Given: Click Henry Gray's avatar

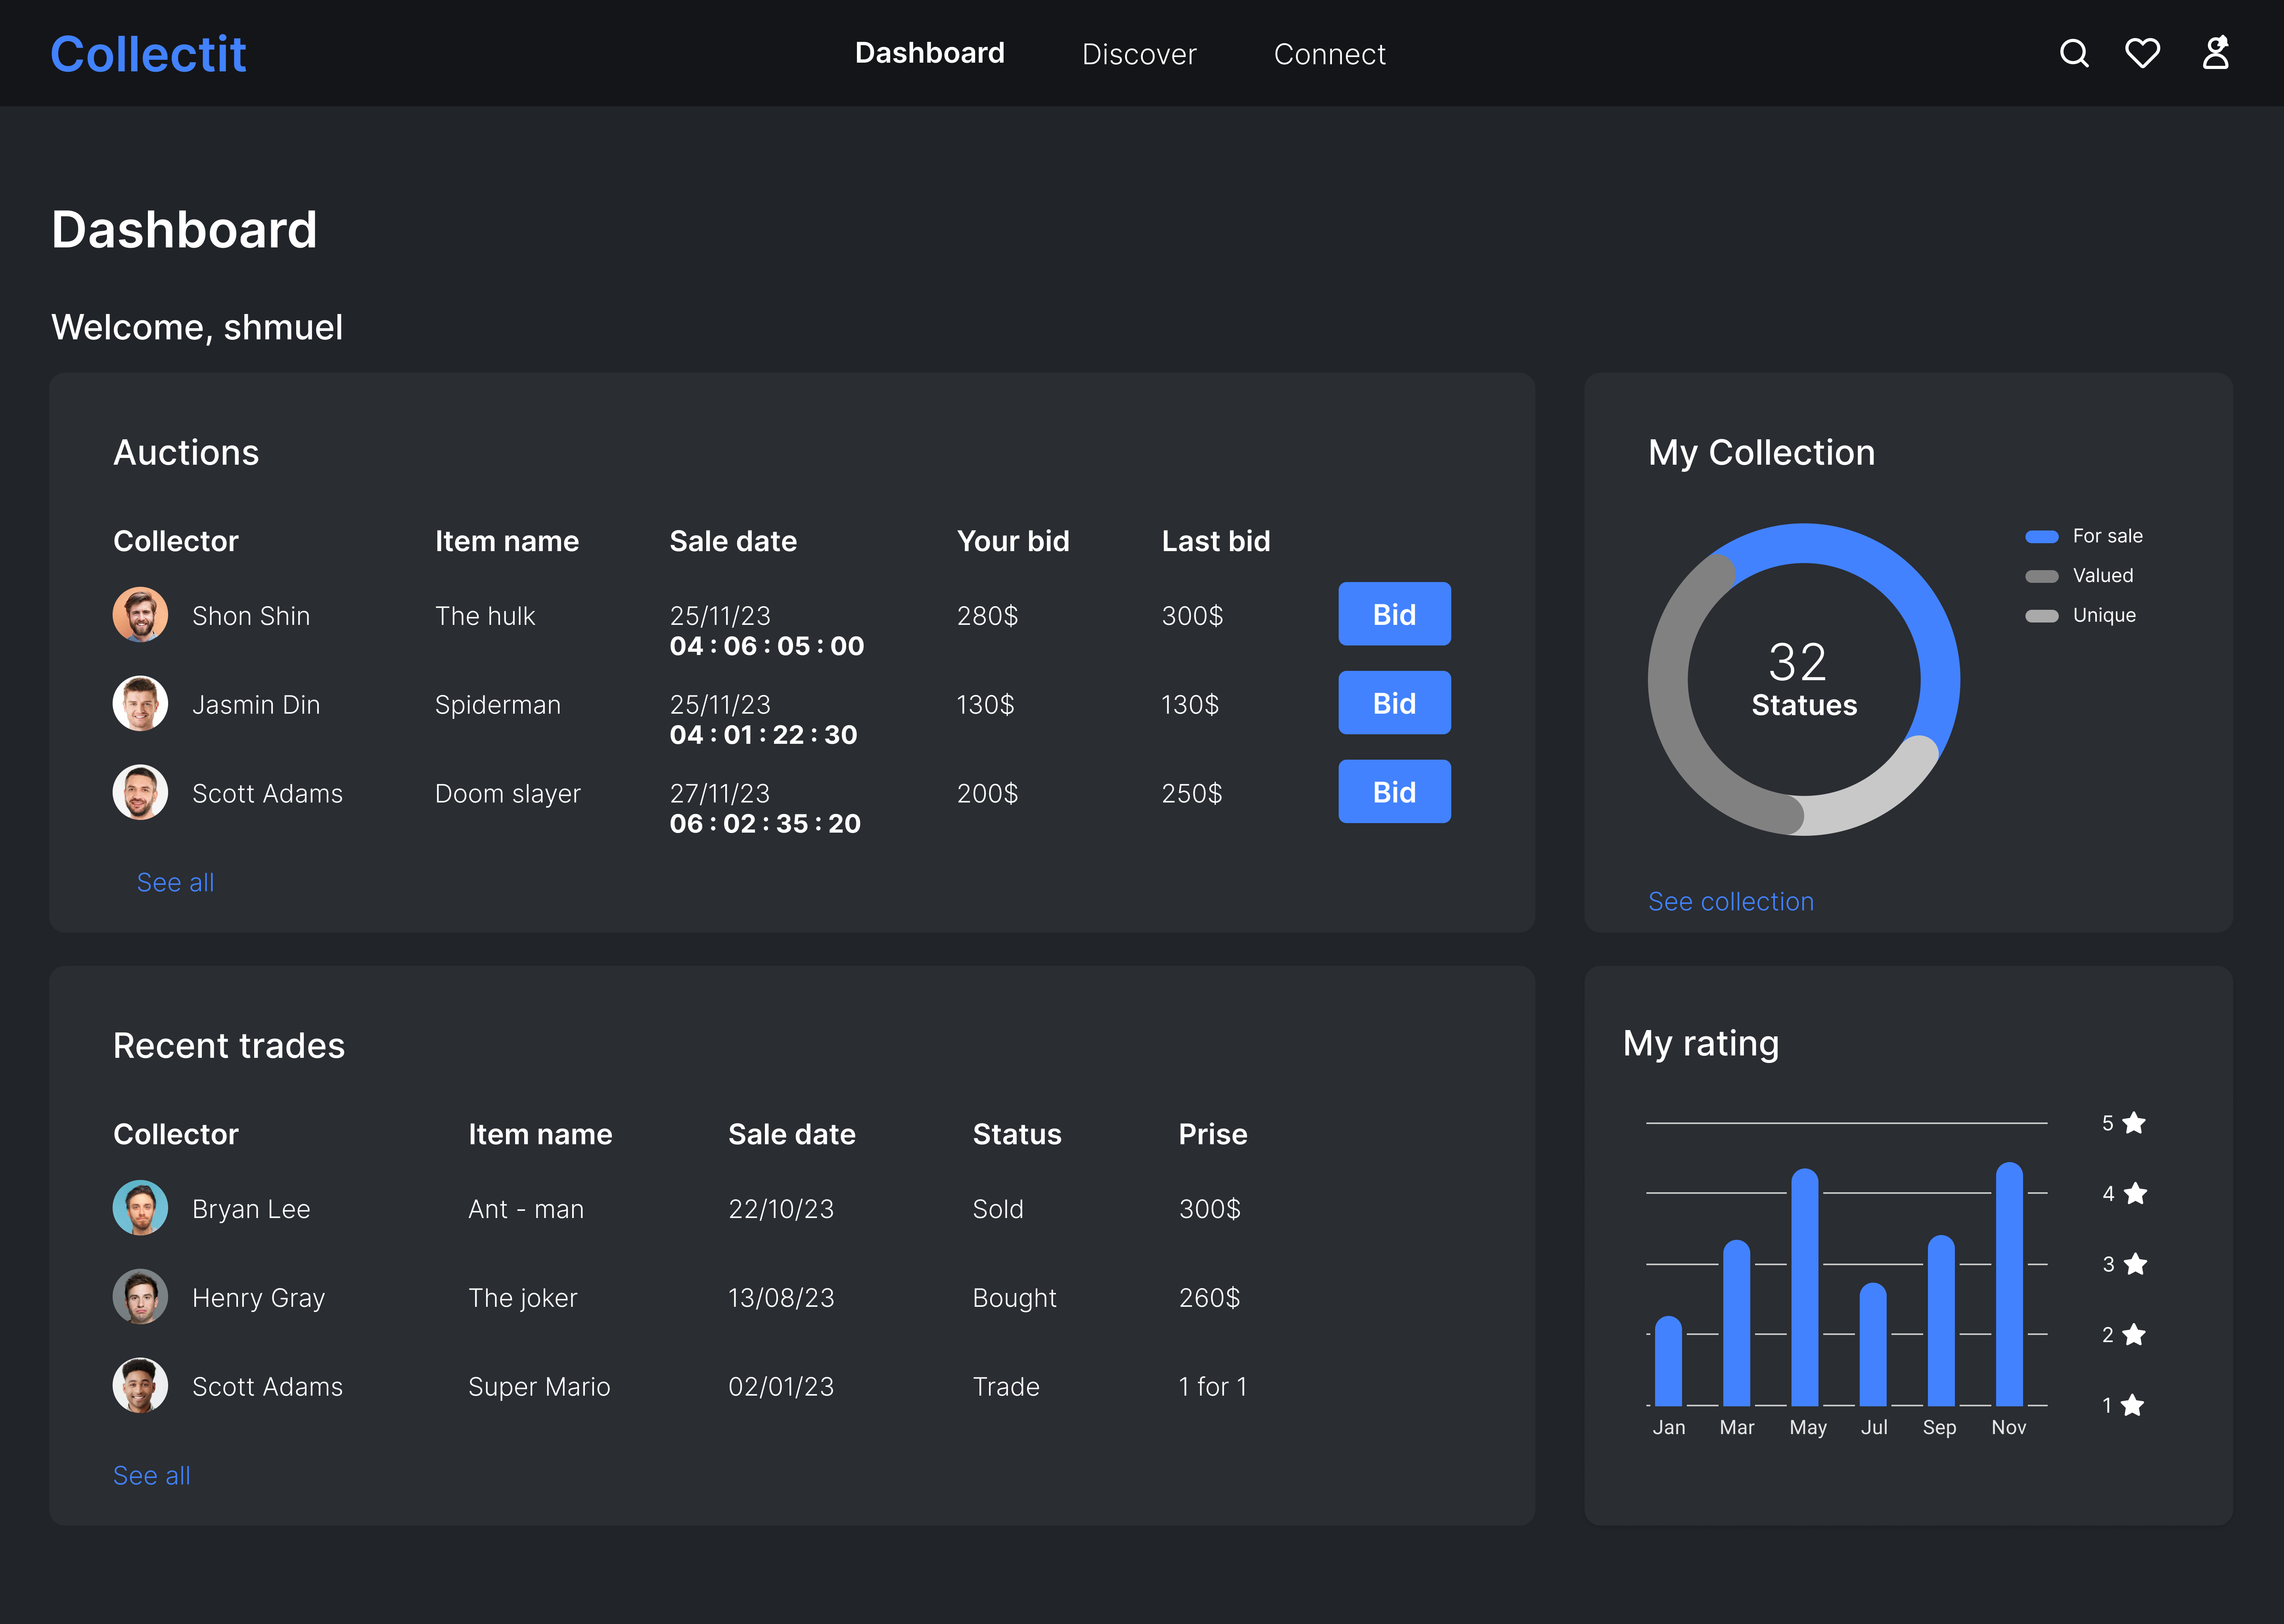Looking at the screenshot, I should [140, 1296].
